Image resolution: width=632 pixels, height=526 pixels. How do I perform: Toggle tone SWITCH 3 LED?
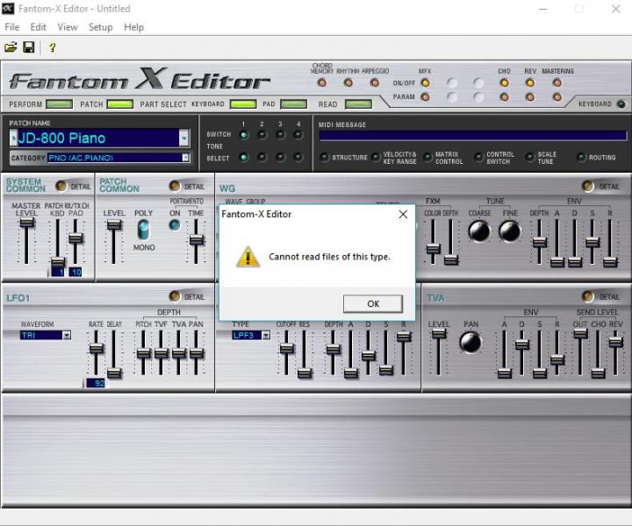coord(280,135)
